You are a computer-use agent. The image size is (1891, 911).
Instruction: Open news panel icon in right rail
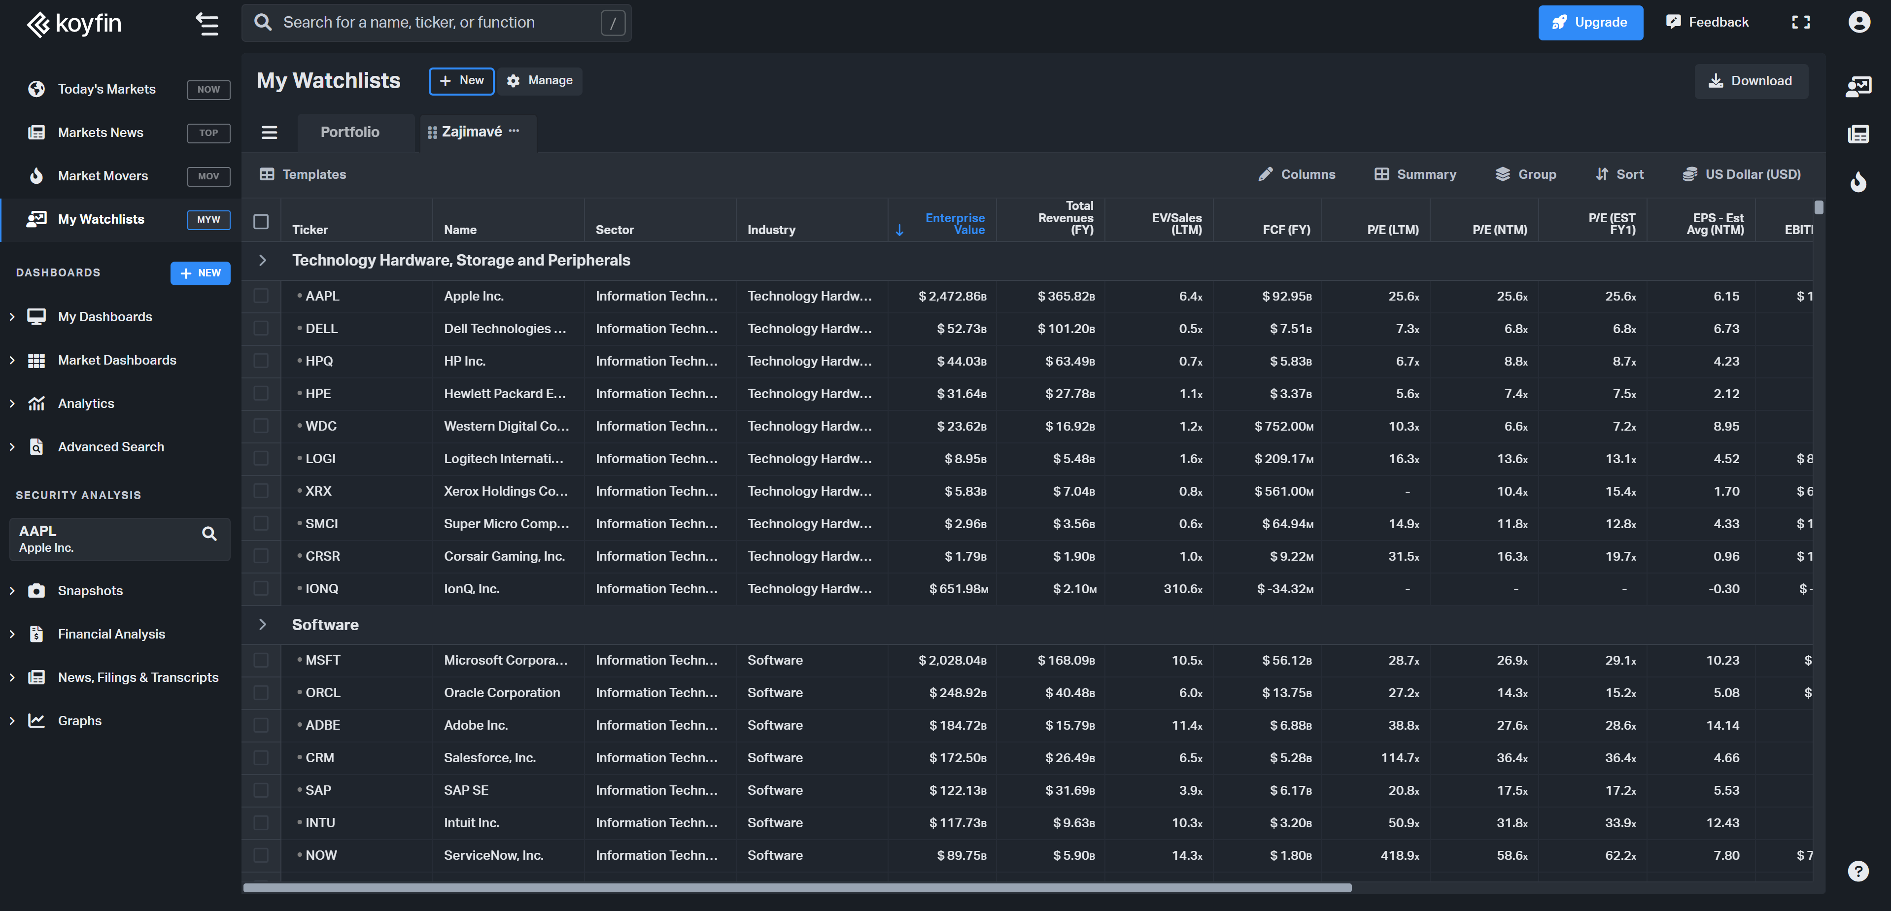(1858, 134)
